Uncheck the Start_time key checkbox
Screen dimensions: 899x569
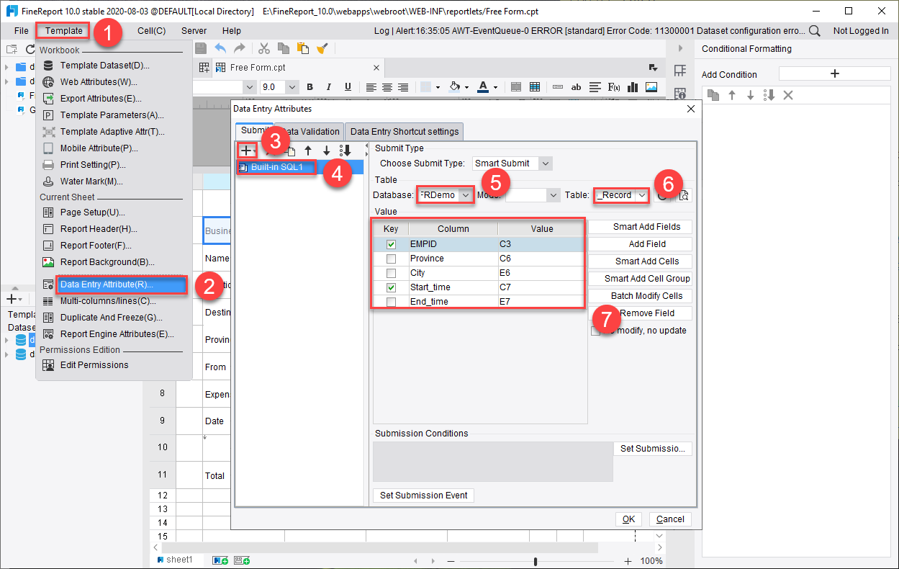pos(391,287)
